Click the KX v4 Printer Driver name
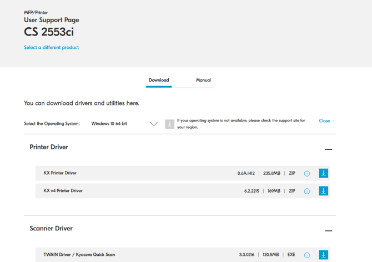The image size is (372, 262). tap(63, 190)
